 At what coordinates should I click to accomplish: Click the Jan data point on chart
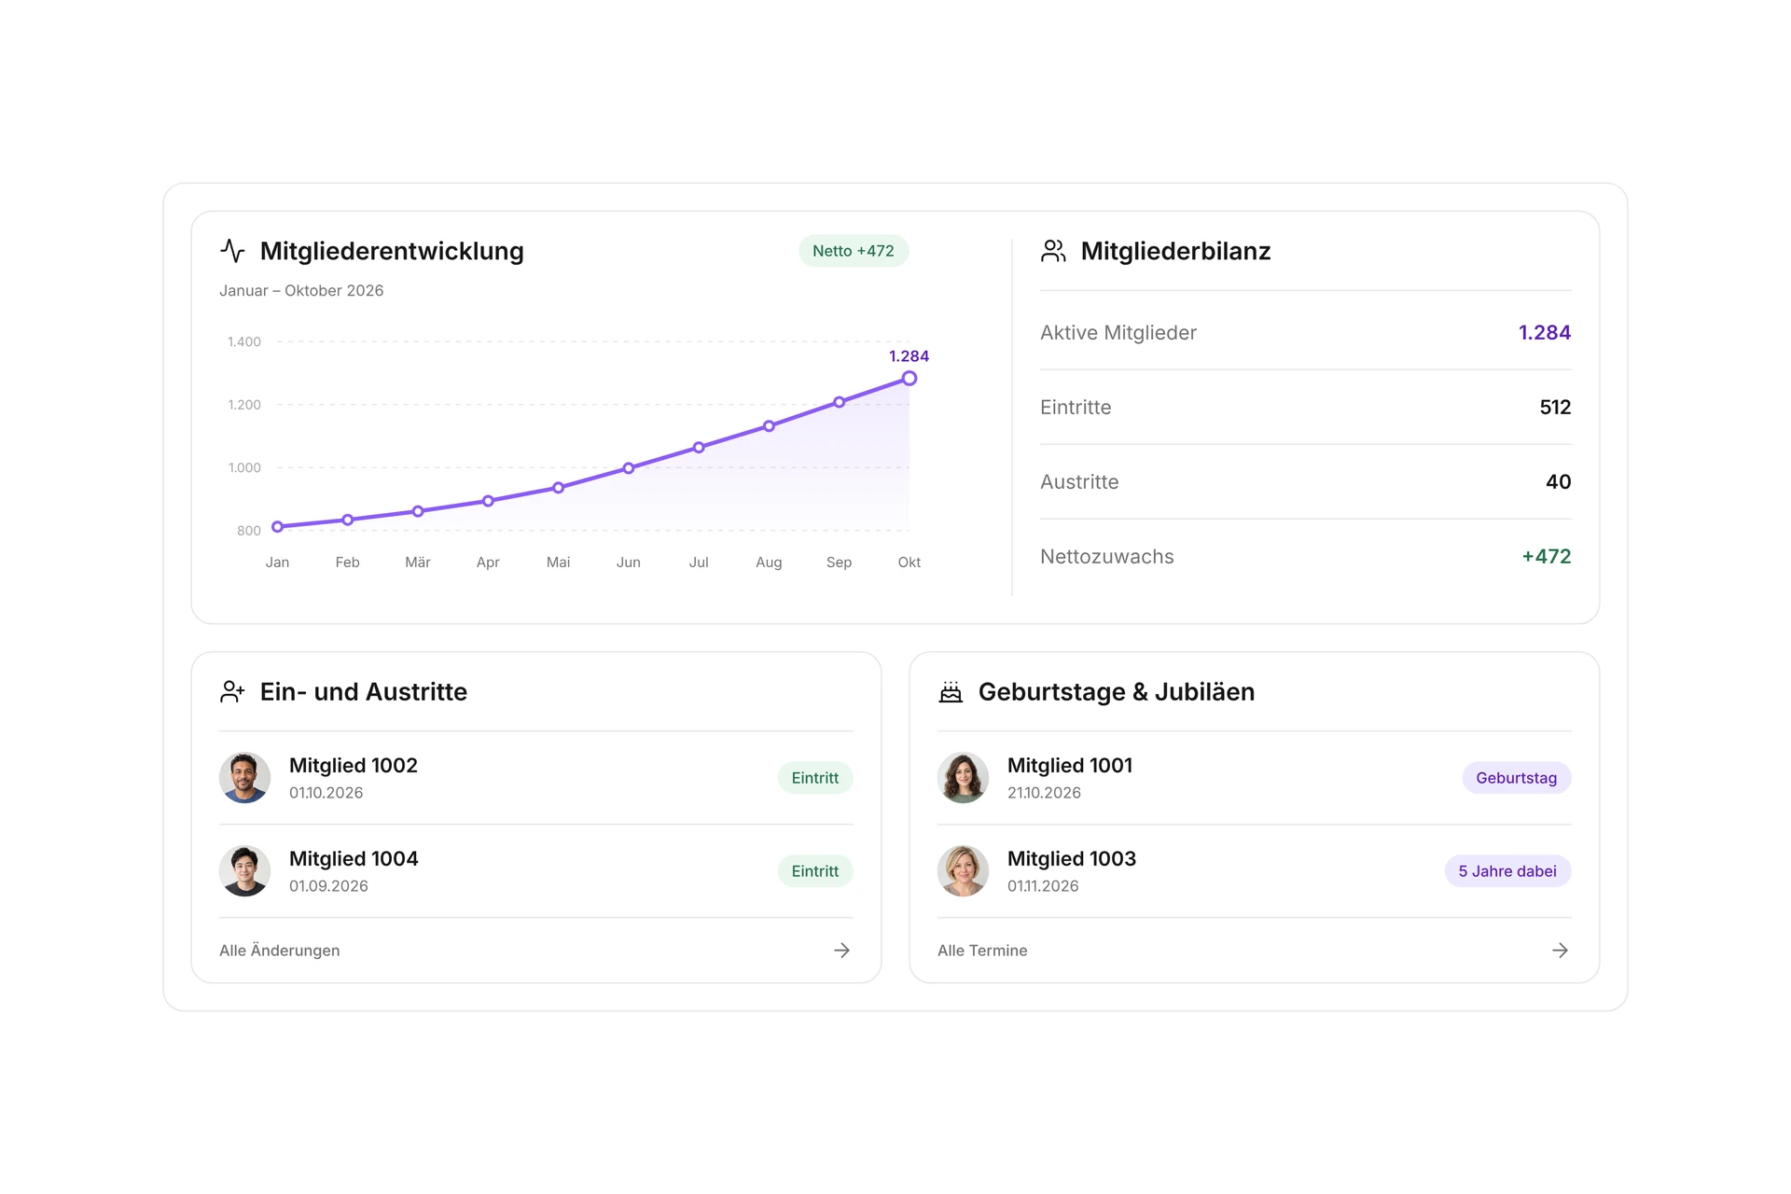tap(277, 526)
